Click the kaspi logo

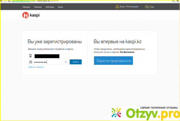tap(31, 15)
